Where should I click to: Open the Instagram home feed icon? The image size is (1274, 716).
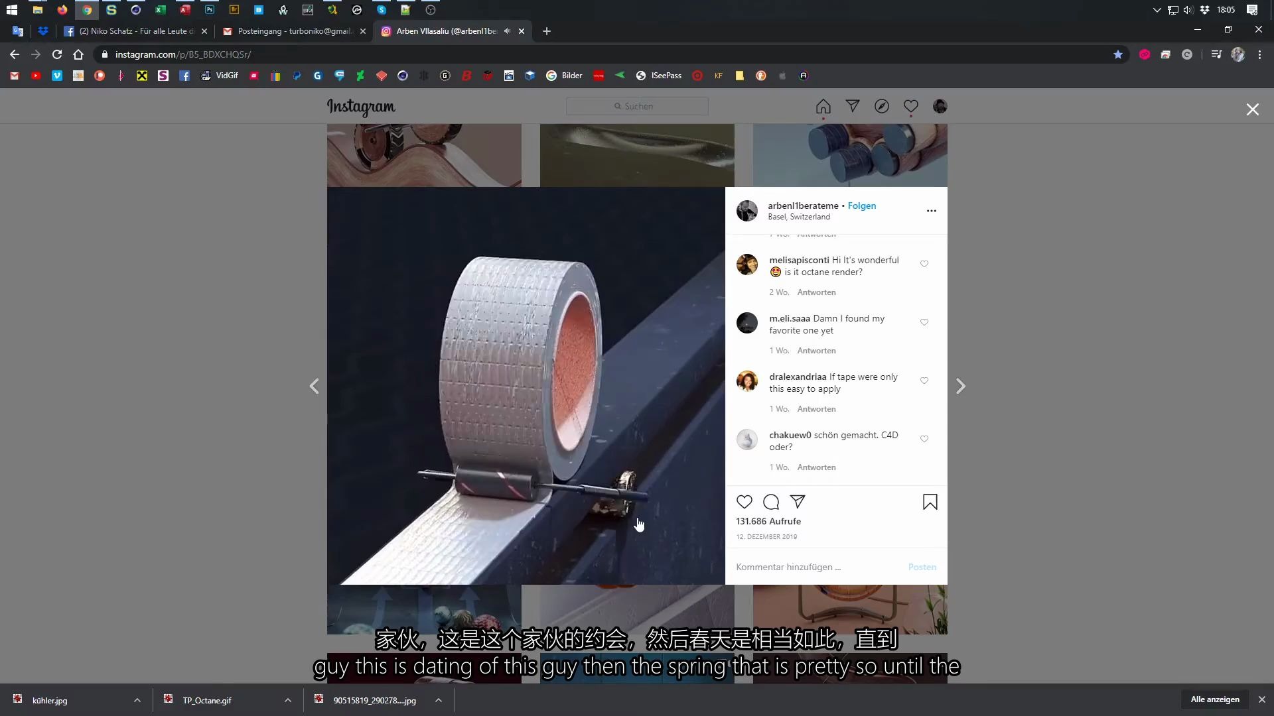pyautogui.click(x=823, y=107)
